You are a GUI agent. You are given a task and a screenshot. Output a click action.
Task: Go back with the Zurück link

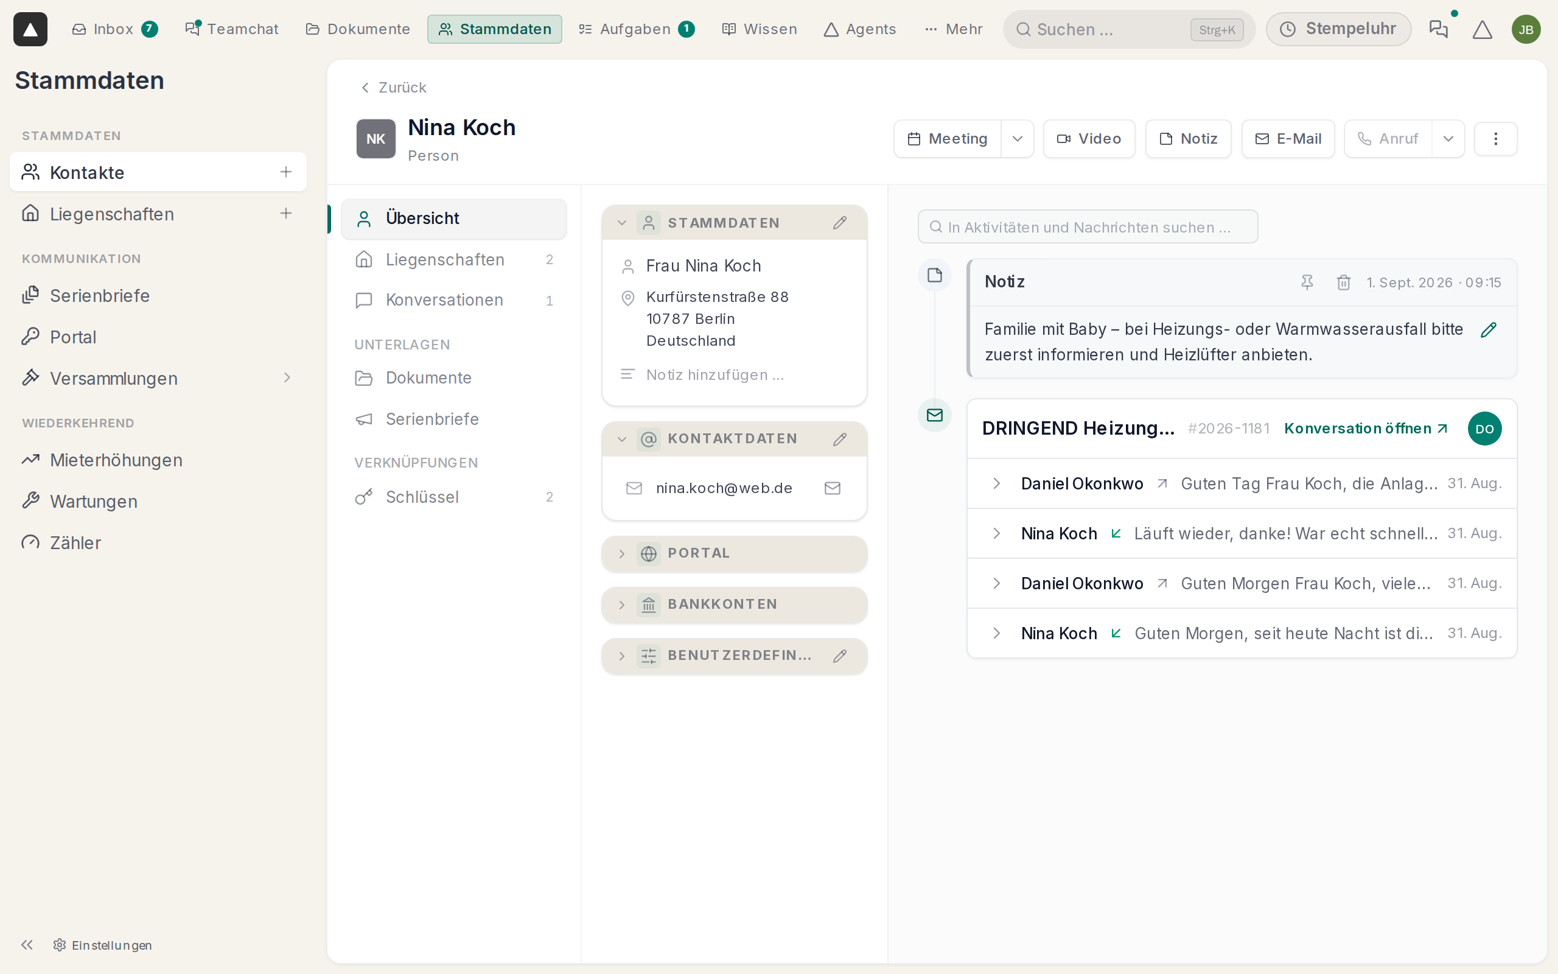[393, 88]
